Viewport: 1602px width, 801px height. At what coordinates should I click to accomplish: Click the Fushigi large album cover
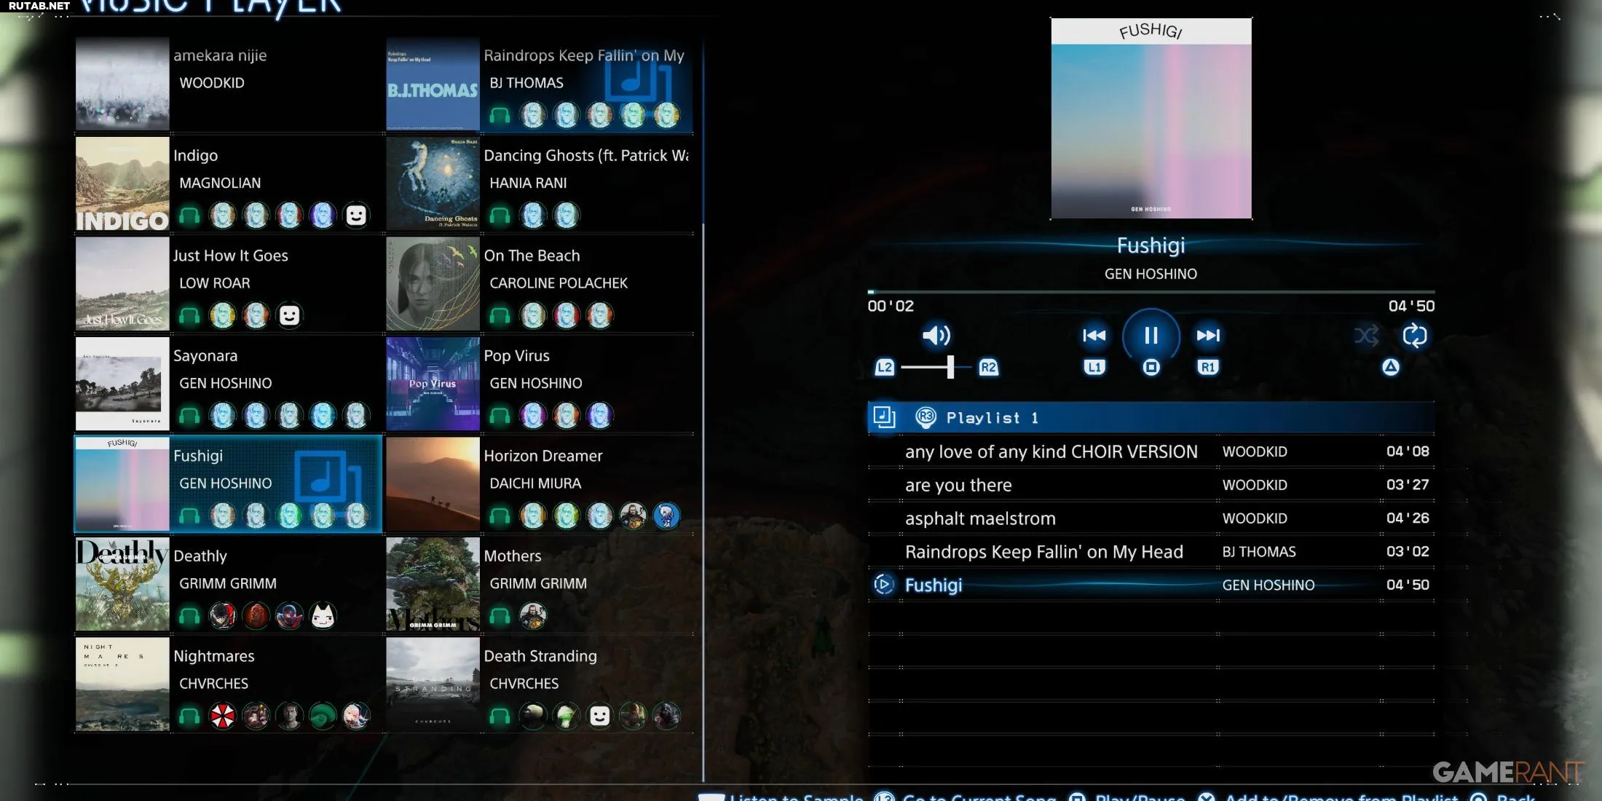tap(1151, 119)
